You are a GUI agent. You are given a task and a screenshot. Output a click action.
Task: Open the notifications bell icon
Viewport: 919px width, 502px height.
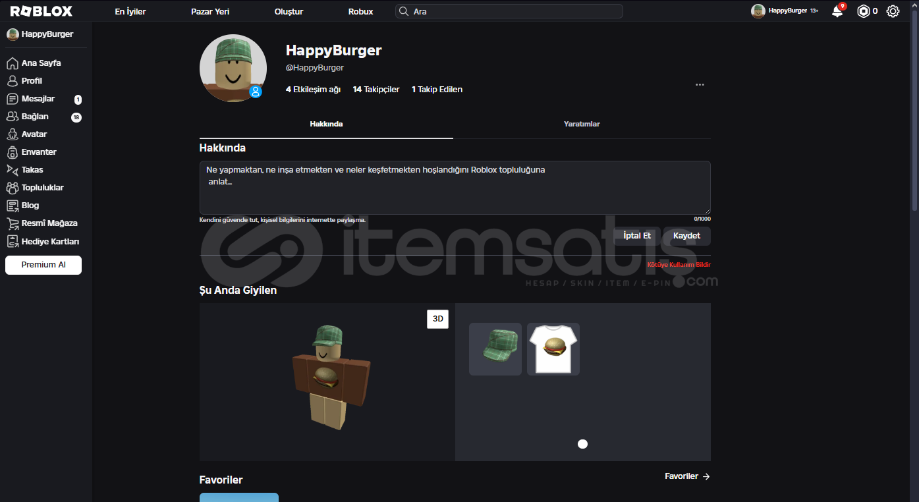(x=837, y=11)
